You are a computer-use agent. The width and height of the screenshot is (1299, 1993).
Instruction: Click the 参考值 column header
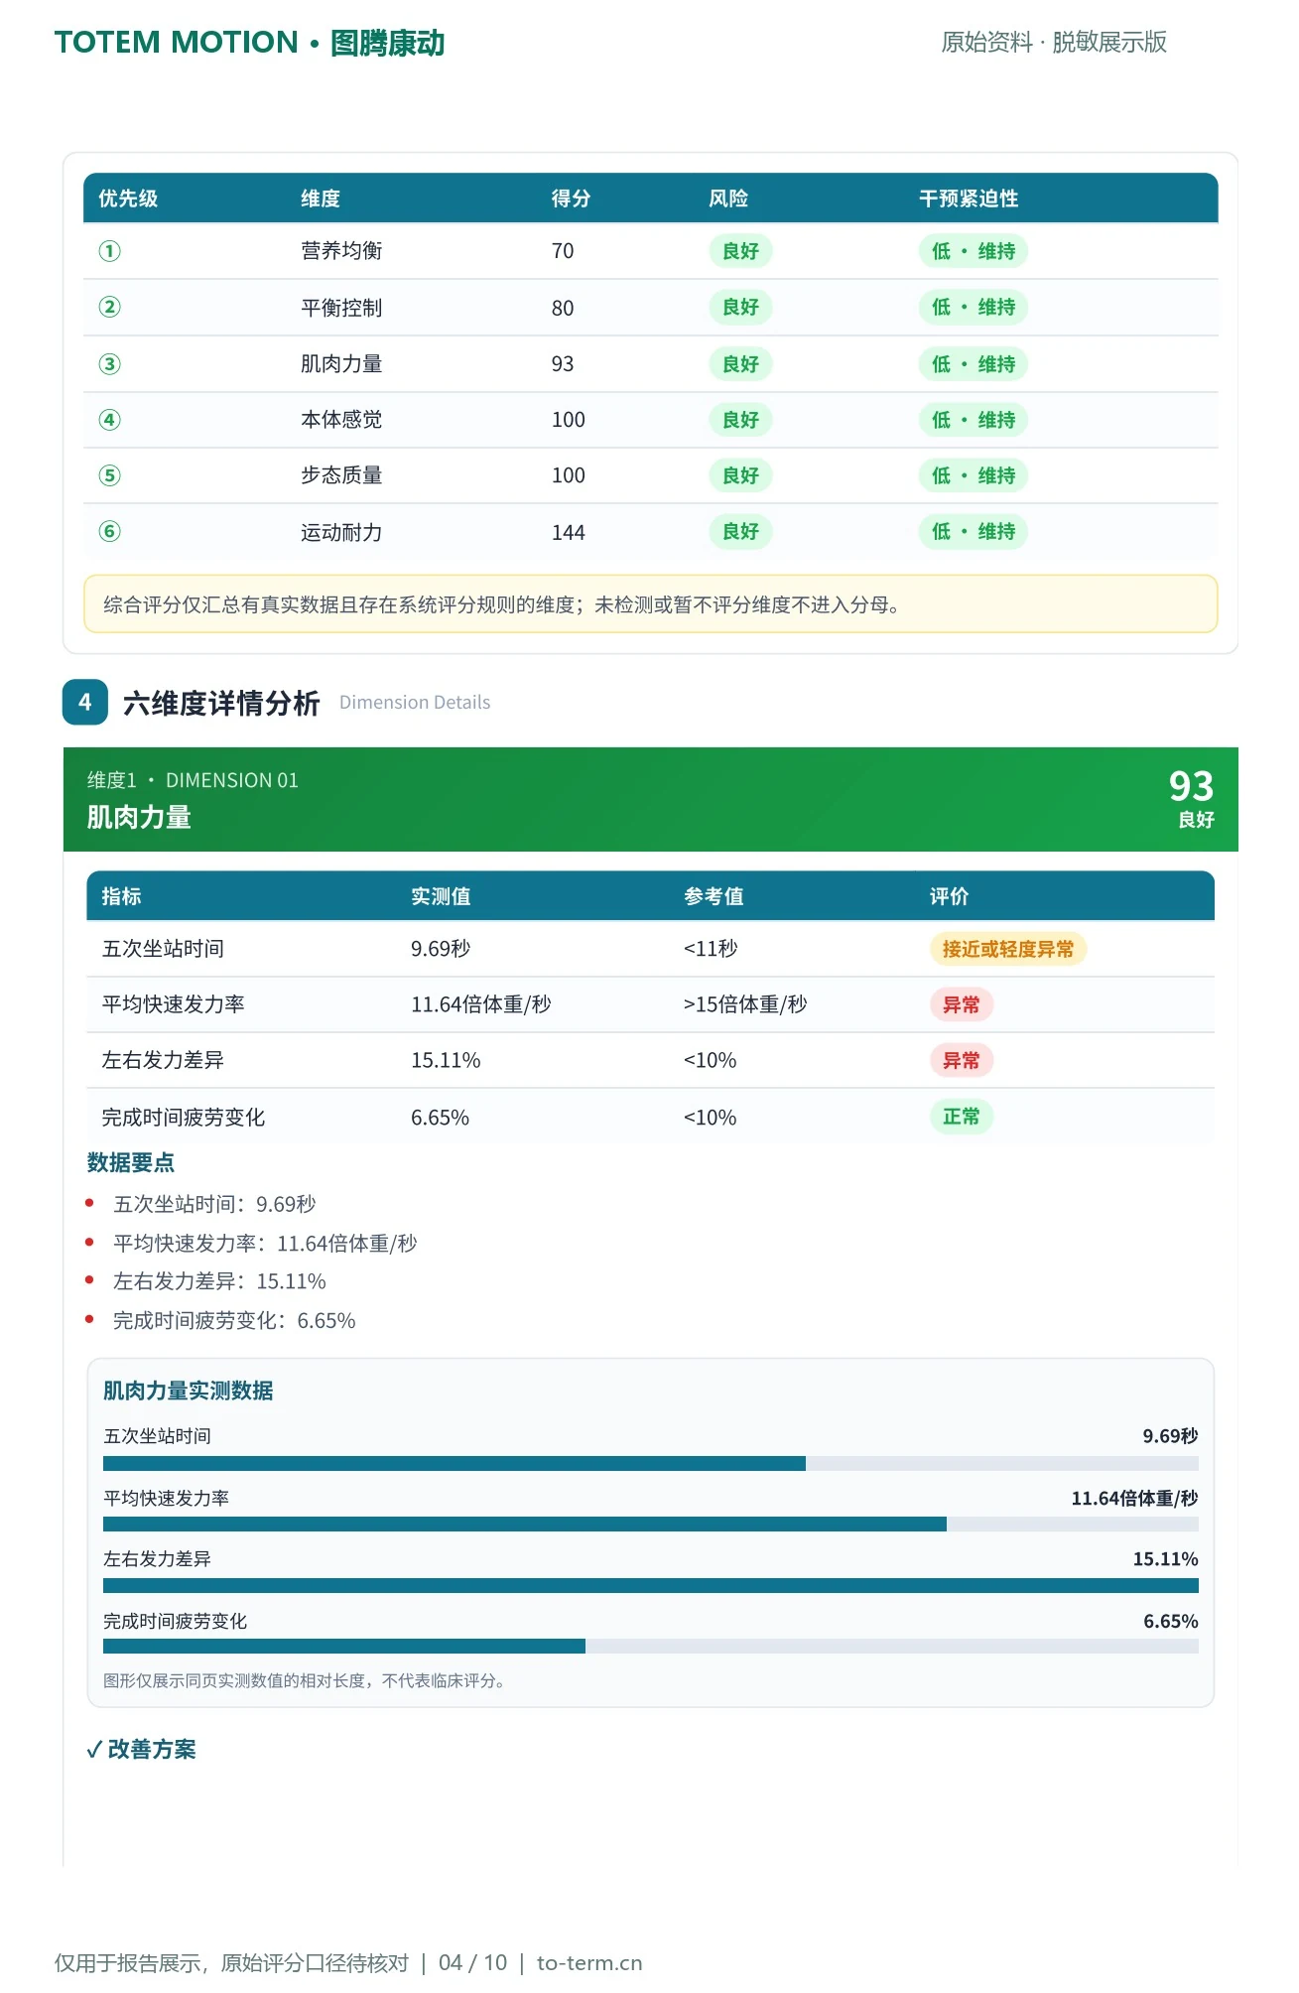714,896
